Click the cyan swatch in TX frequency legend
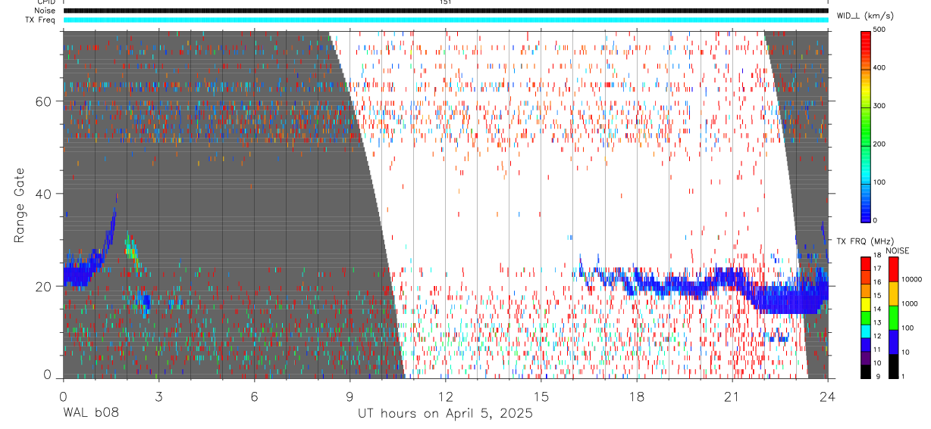Image resolution: width=931 pixels, height=429 pixels. click(x=866, y=330)
